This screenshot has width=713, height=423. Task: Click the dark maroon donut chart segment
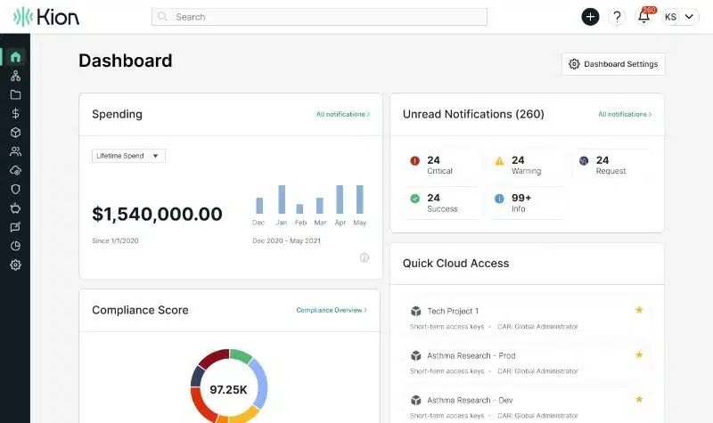click(213, 358)
